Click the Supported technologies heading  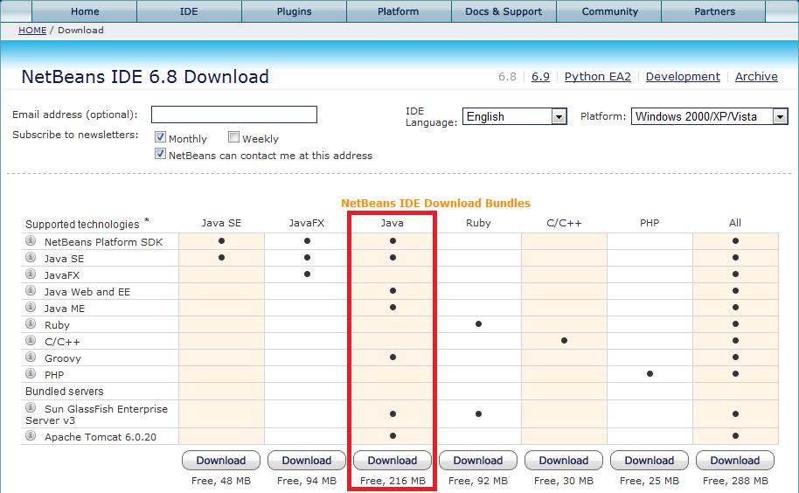tap(82, 225)
